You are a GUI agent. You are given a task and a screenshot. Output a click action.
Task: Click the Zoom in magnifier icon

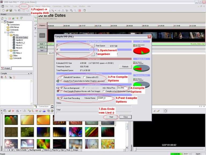point(71,10)
